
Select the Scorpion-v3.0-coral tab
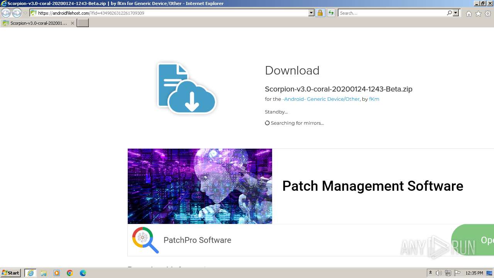coord(38,23)
